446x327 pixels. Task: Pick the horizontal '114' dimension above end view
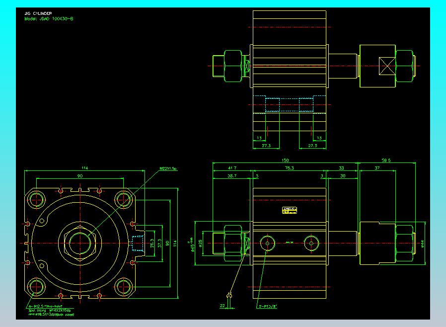[x=85, y=168]
